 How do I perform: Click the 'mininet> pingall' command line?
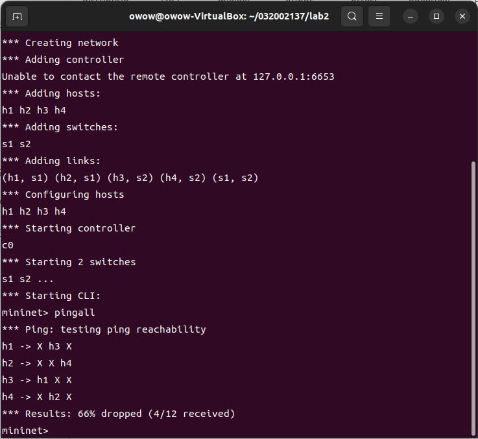pyautogui.click(x=49, y=313)
